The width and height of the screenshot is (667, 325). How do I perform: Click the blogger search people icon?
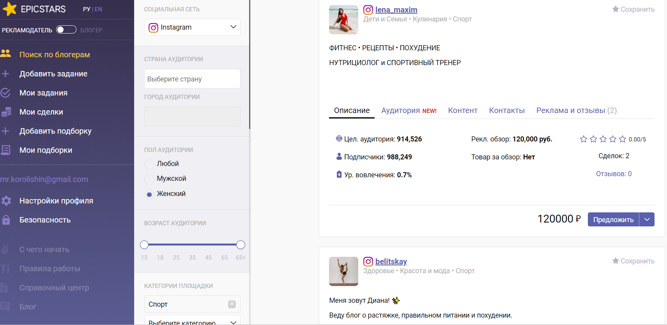point(6,54)
